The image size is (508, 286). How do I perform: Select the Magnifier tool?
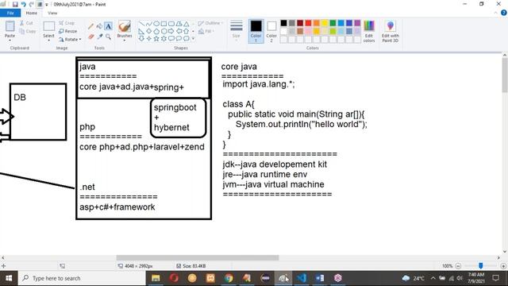point(108,37)
